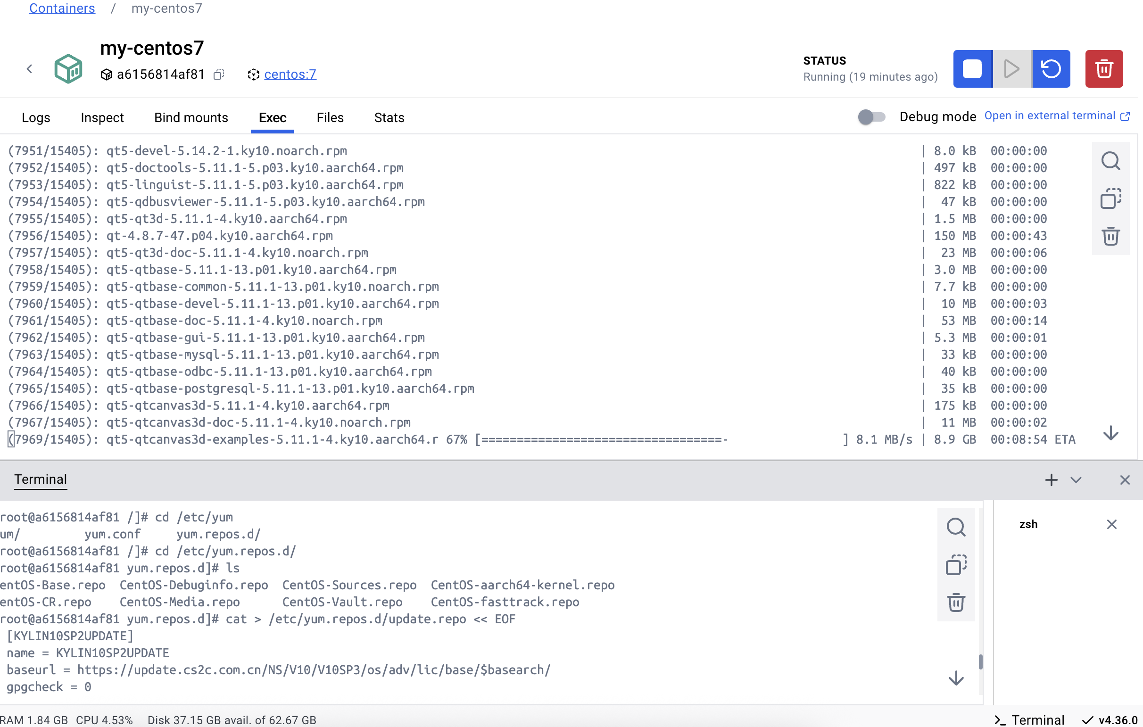Screen dimensions: 1143x727
Task: Search in the Exec terminal output
Action: [1110, 161]
